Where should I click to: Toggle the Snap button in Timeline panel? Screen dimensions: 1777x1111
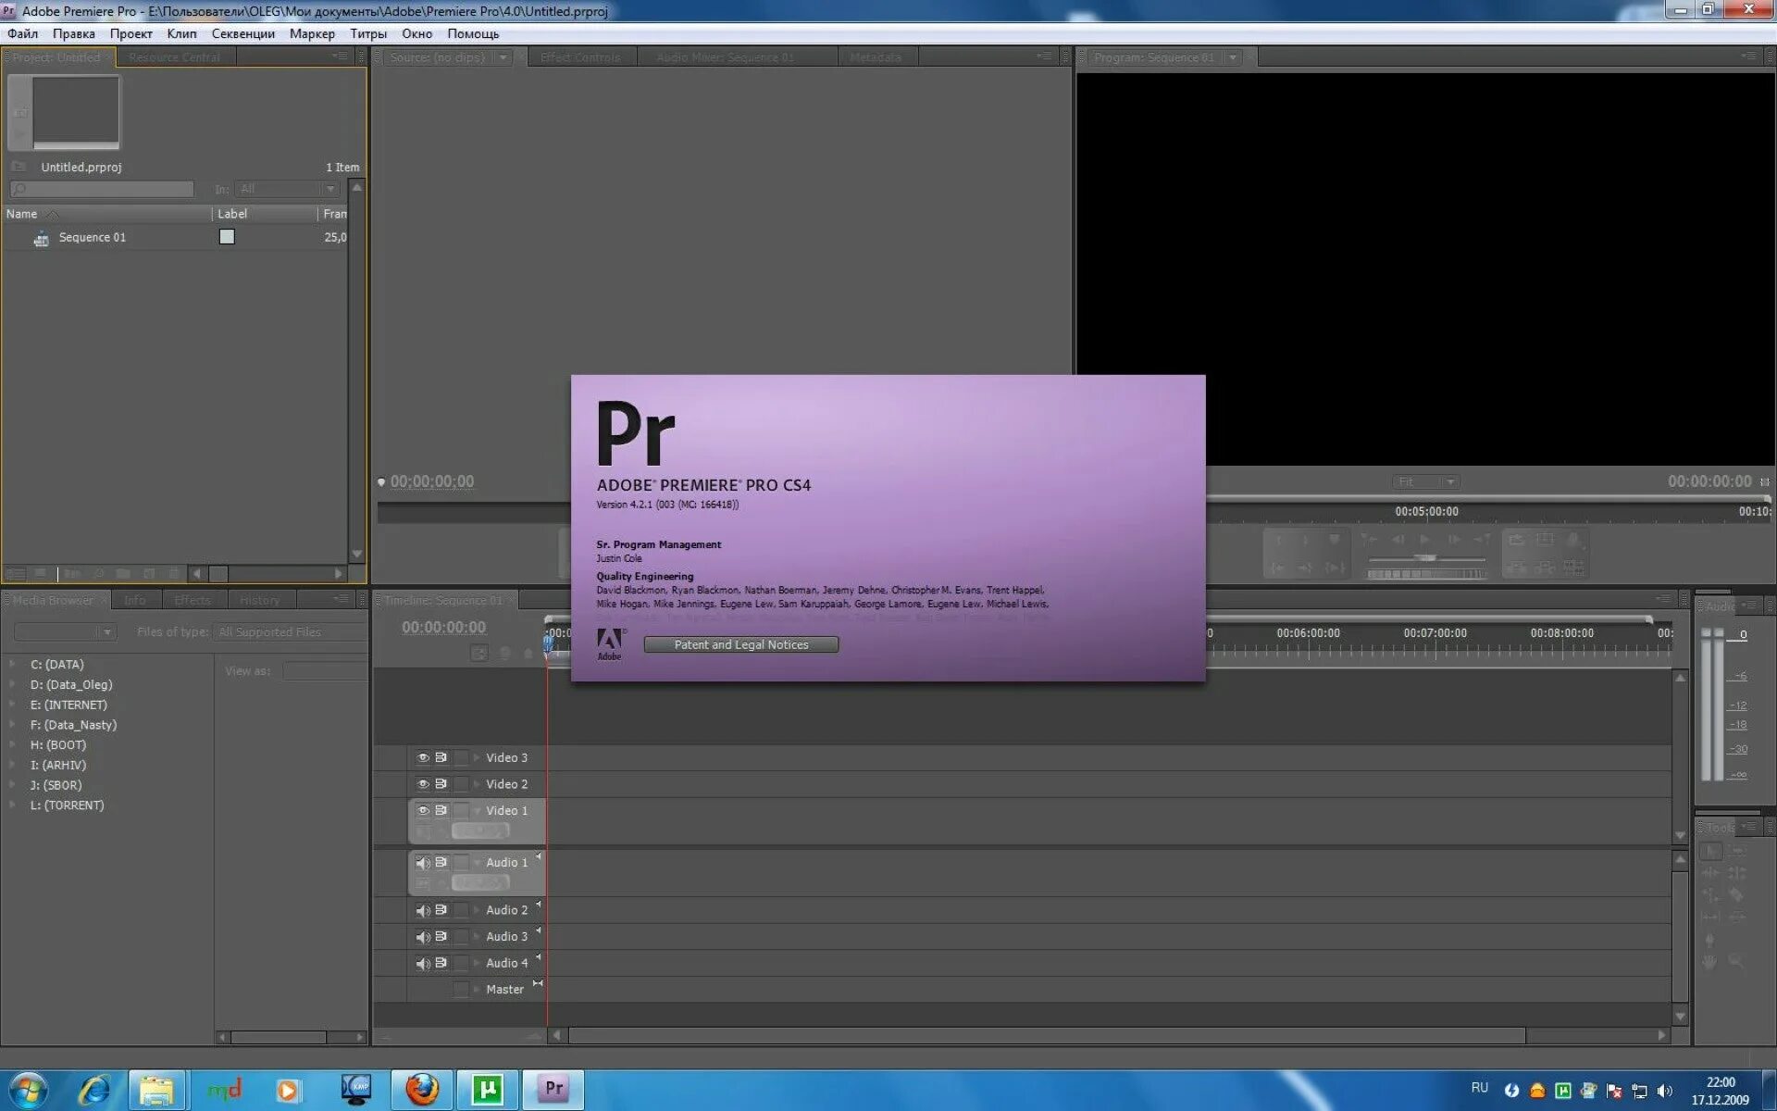479,653
